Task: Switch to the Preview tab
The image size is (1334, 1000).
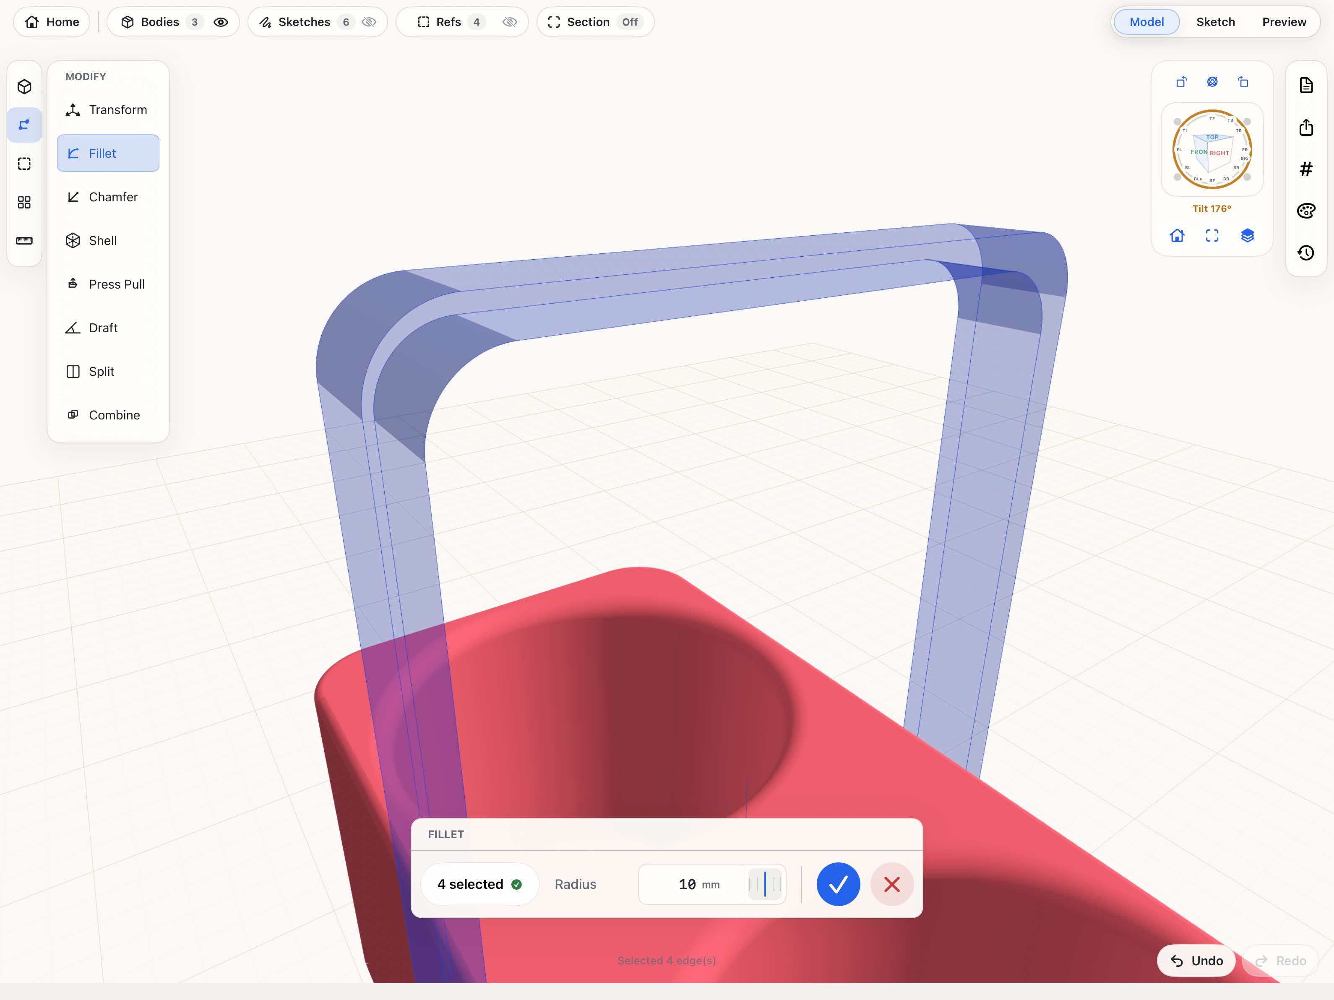Action: coord(1284,22)
